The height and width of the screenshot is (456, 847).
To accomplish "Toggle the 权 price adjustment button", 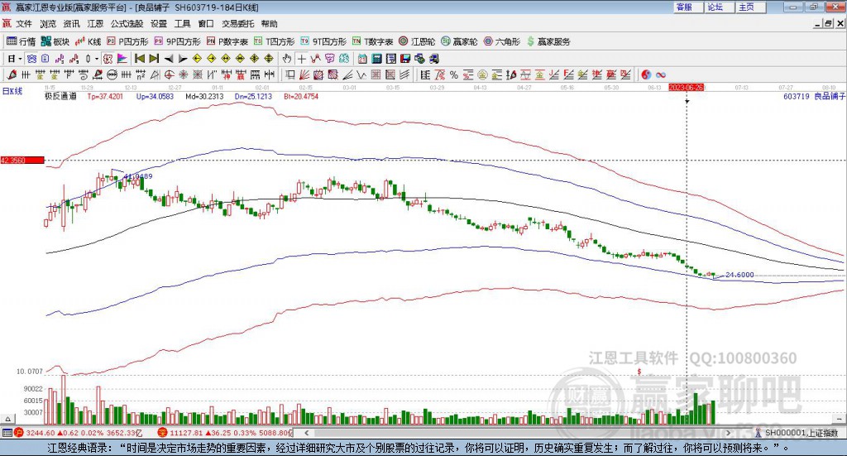I will coord(108,59).
